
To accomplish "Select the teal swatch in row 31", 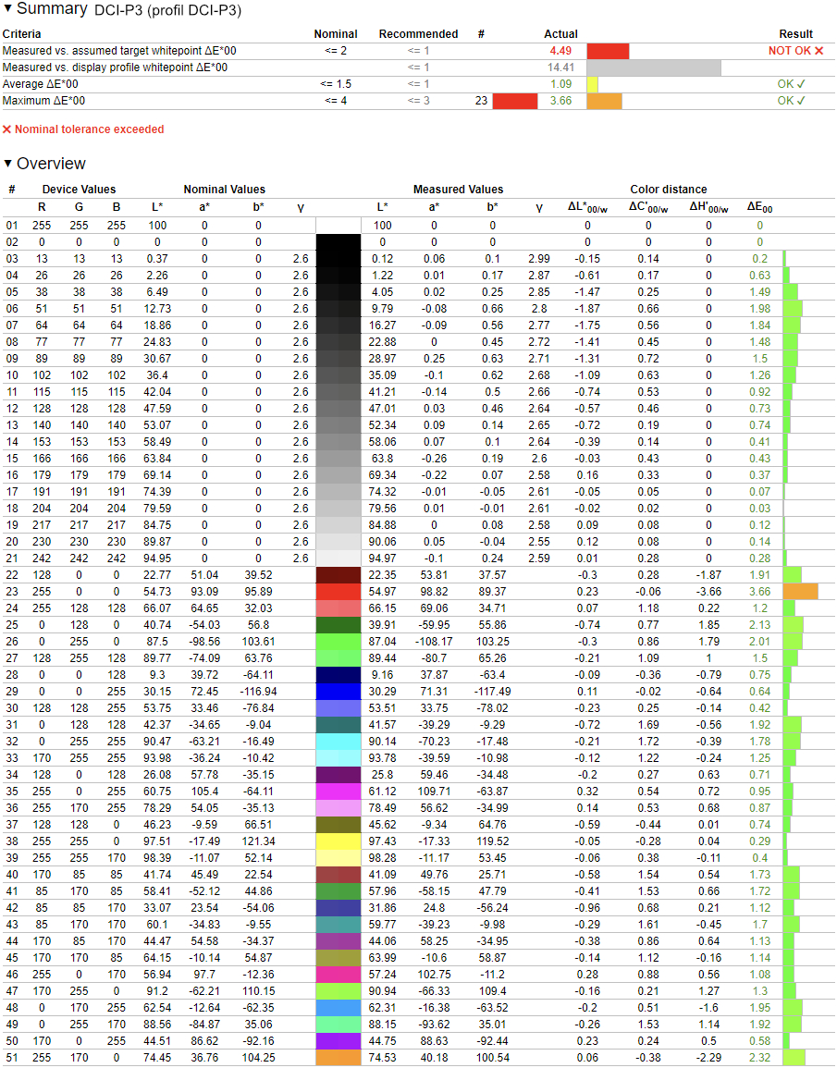I will point(338,725).
